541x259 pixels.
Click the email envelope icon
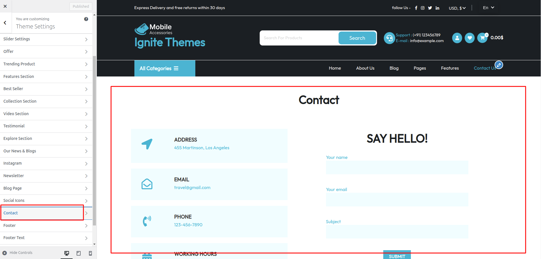[x=147, y=184]
